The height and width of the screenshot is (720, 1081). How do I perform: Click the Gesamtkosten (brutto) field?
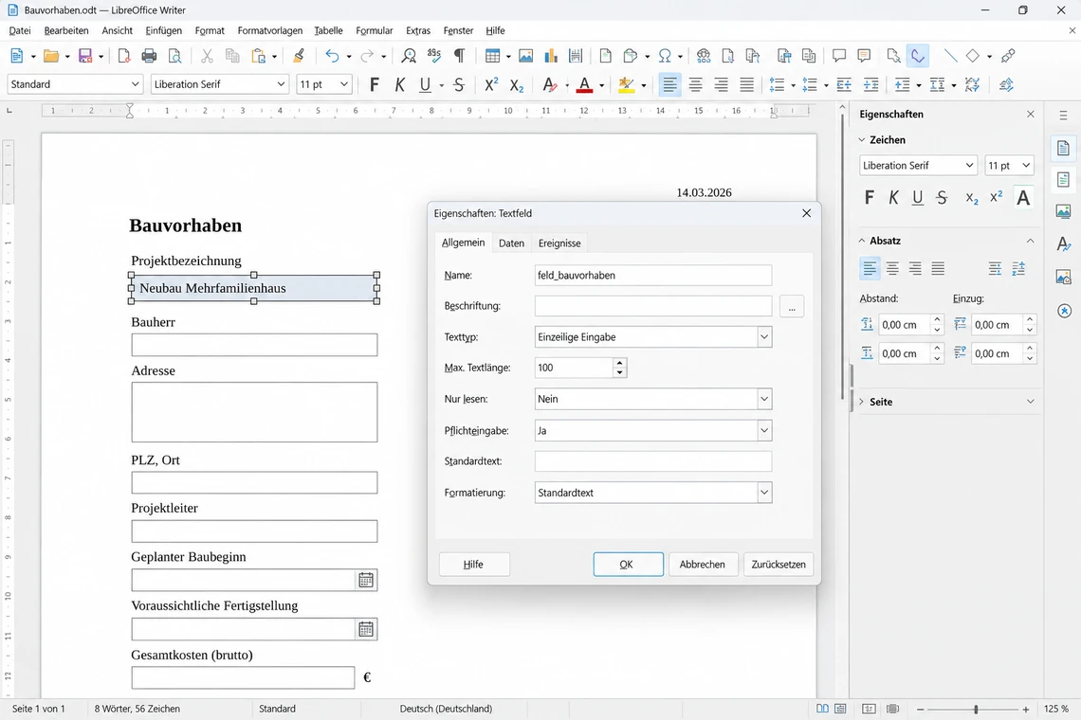click(244, 677)
